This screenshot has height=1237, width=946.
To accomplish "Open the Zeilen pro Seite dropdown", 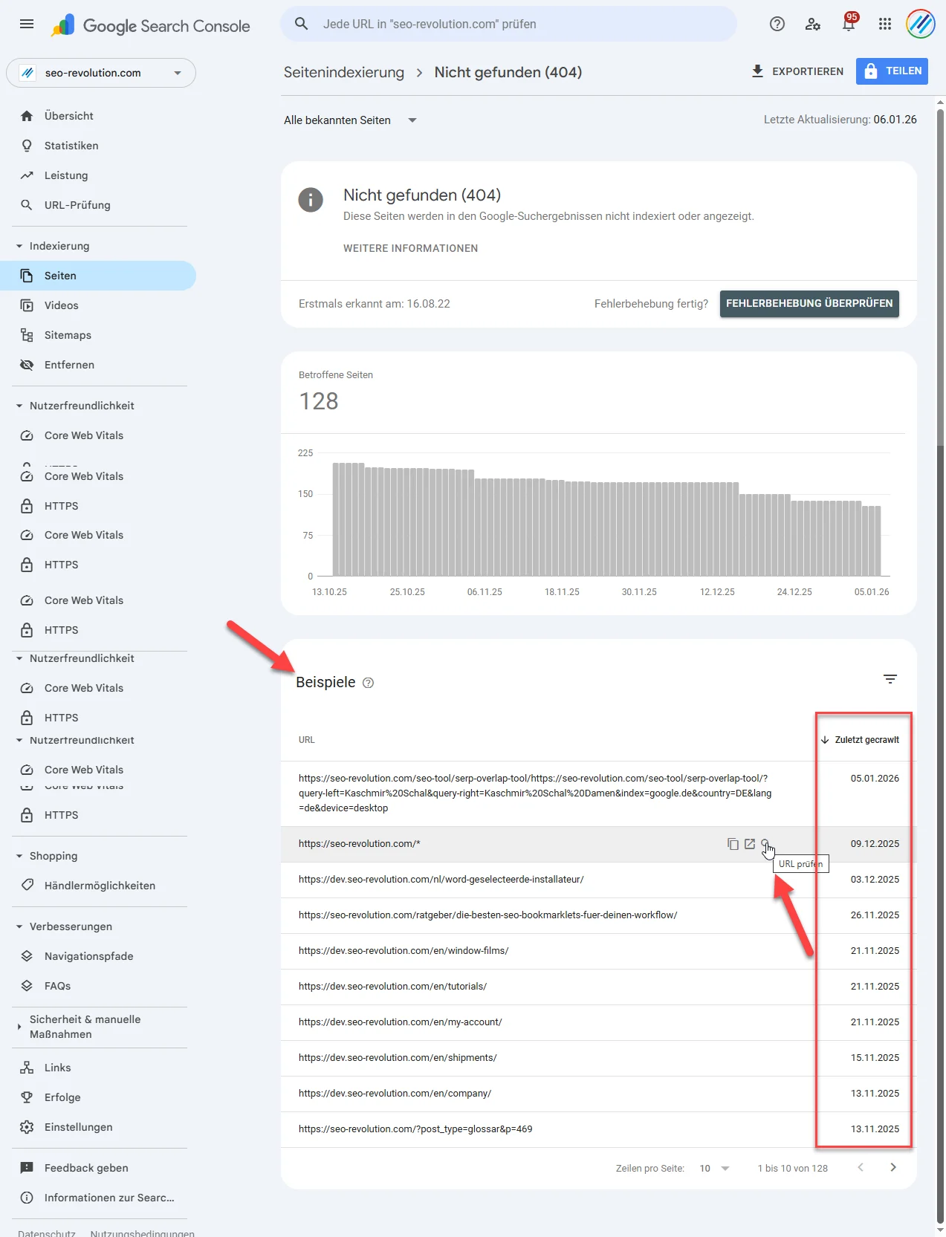I will (714, 1169).
